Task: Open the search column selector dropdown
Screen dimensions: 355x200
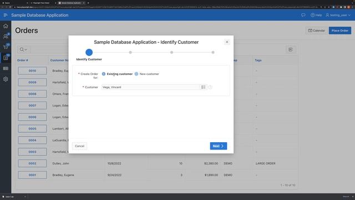Action: (23, 49)
